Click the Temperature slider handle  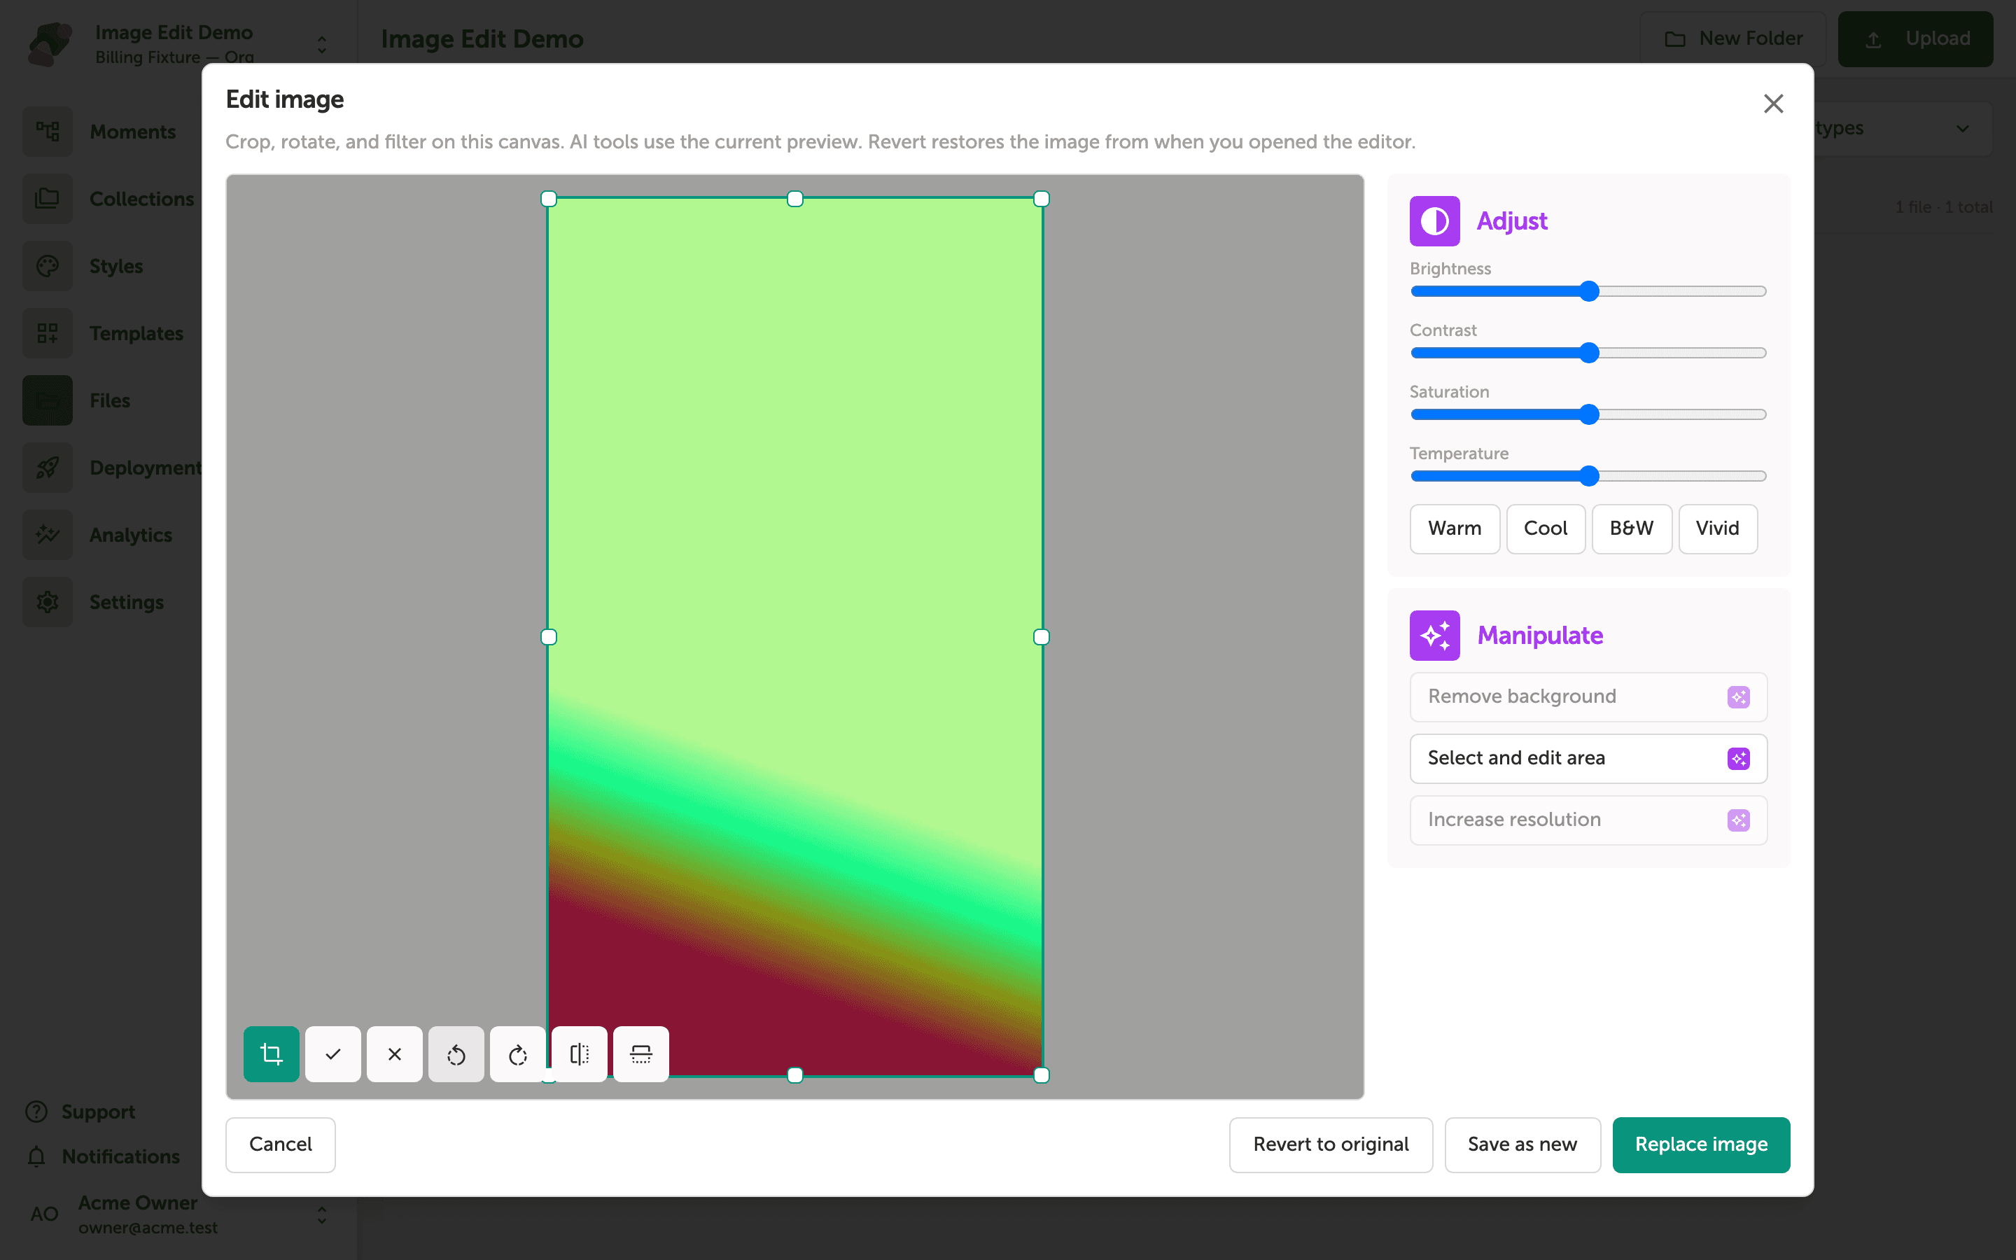[x=1588, y=476]
